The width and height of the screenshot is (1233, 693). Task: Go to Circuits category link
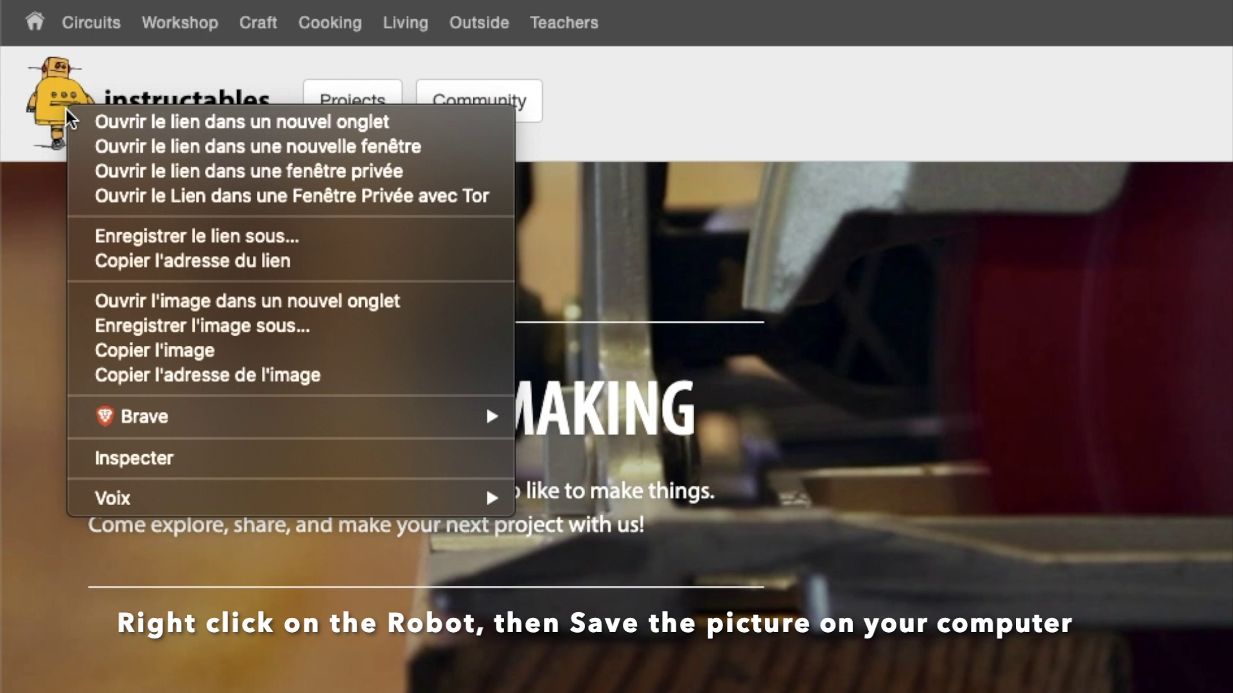pyautogui.click(x=91, y=22)
